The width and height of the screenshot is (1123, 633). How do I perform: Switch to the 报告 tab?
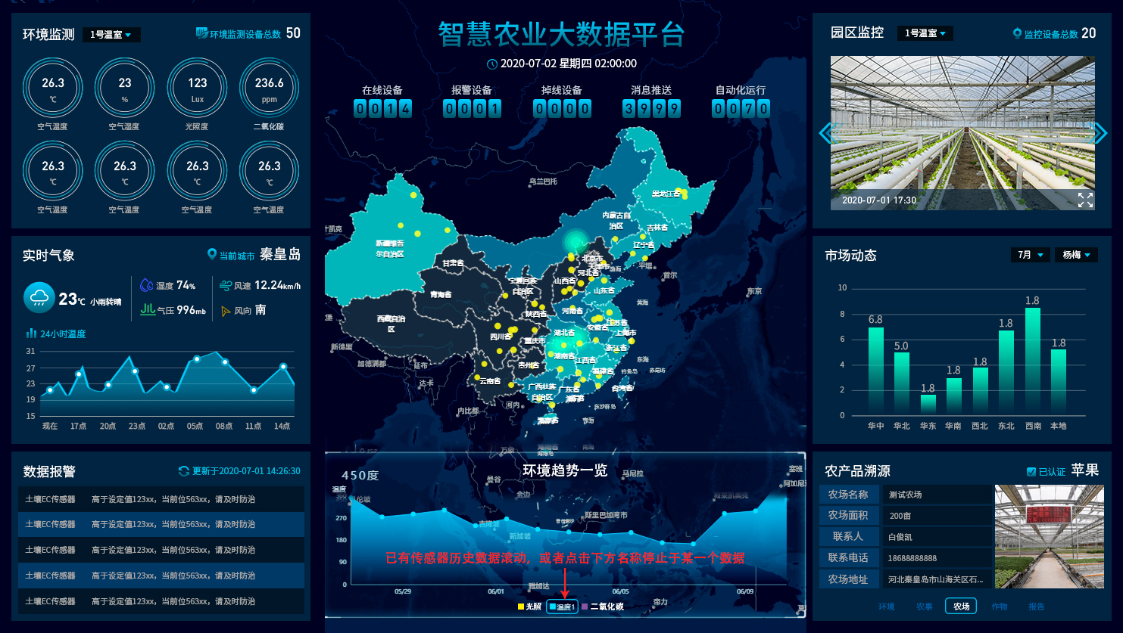click(1037, 607)
